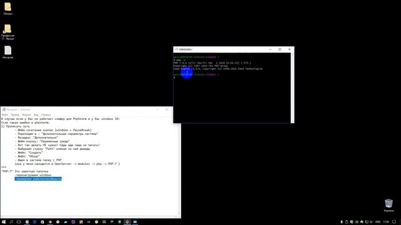Viewport: 401px width, 225px height.
Task: Maximize the Notepad window
Action: [167, 109]
